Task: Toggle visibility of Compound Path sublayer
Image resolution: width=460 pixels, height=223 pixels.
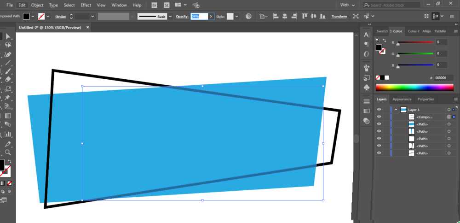Action: [379, 117]
